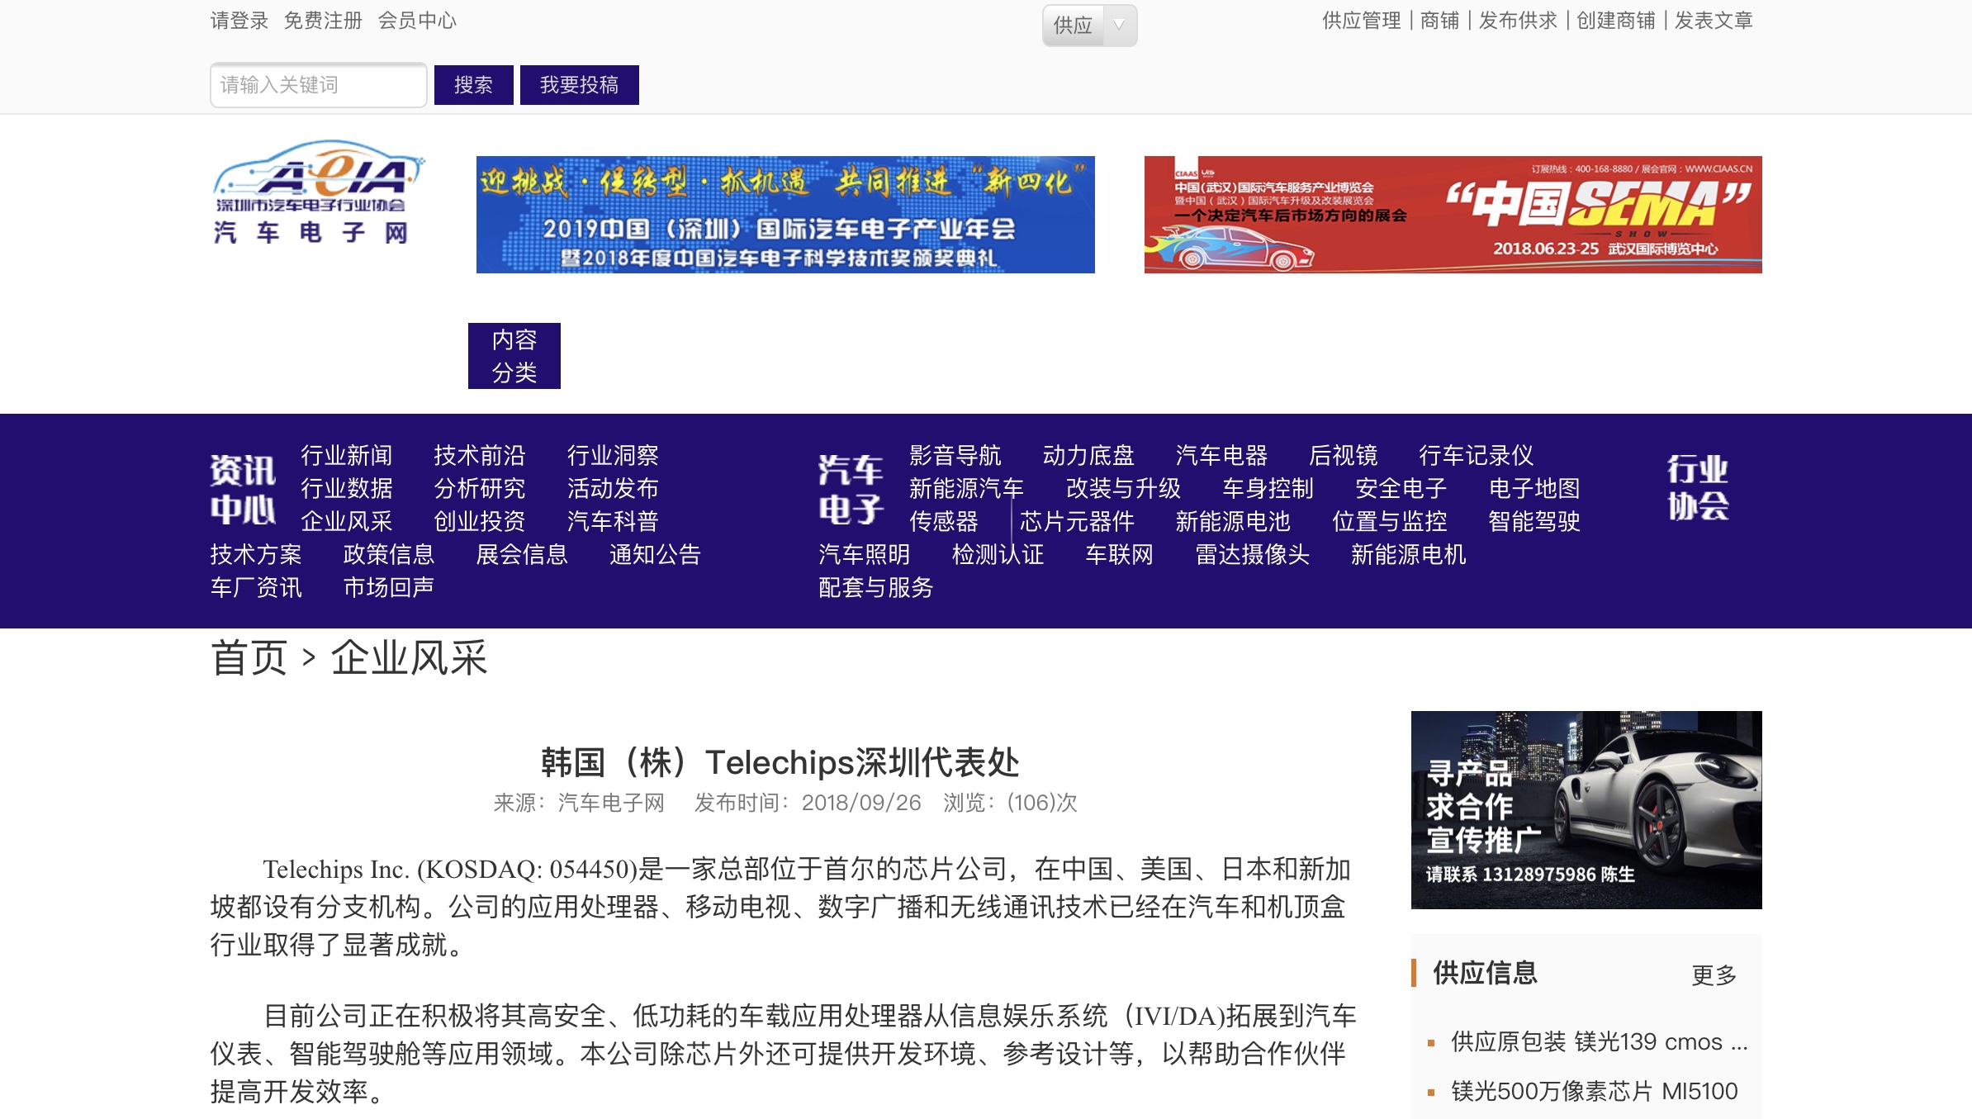Open 安全电子 category
Screen dimensions: 1972x1119
coord(1401,488)
